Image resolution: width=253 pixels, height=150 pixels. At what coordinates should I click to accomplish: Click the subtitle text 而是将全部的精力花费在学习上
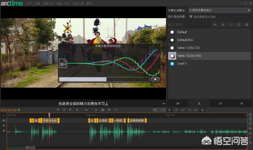pyautogui.click(x=83, y=104)
